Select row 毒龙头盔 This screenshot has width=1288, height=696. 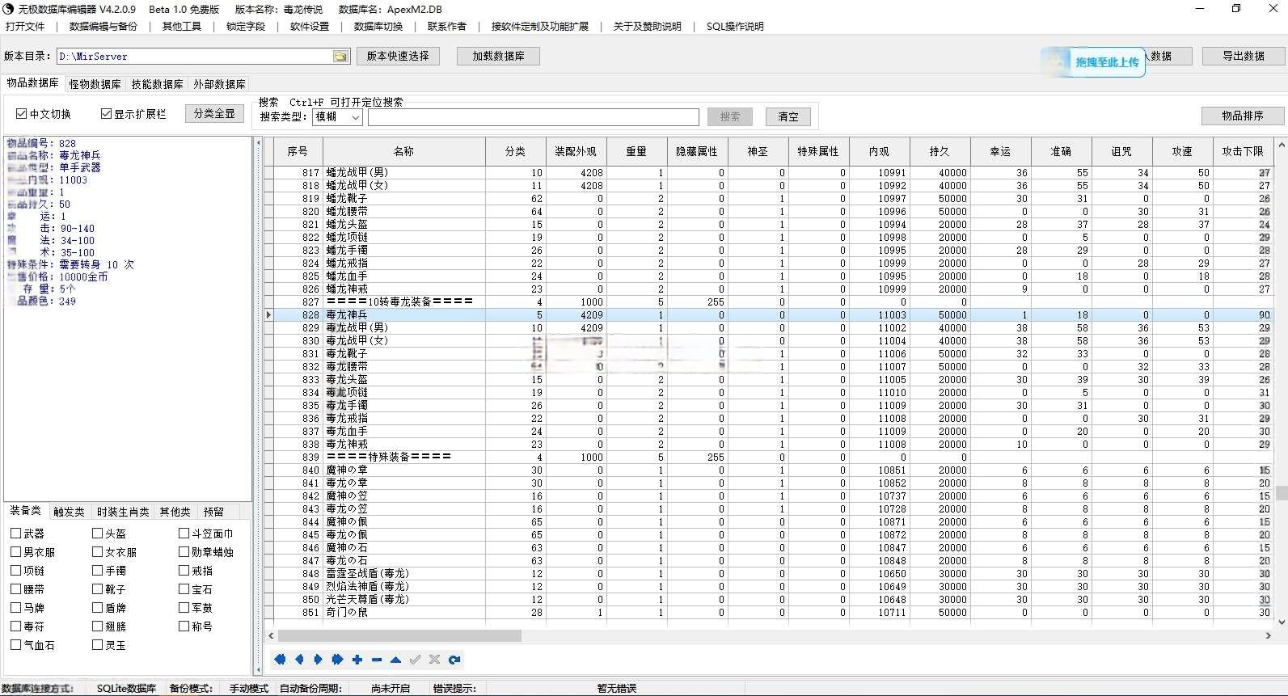point(771,379)
